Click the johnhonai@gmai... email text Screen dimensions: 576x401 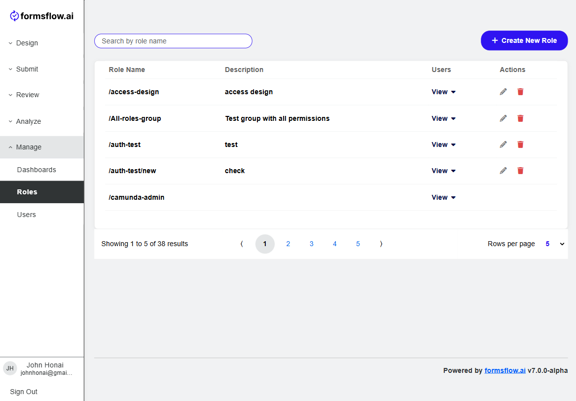46,373
